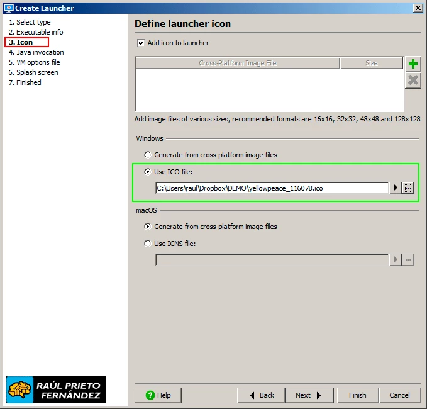The image size is (427, 409).
Task: Click the Cross-Platform Image File column header
Action: (x=238, y=63)
